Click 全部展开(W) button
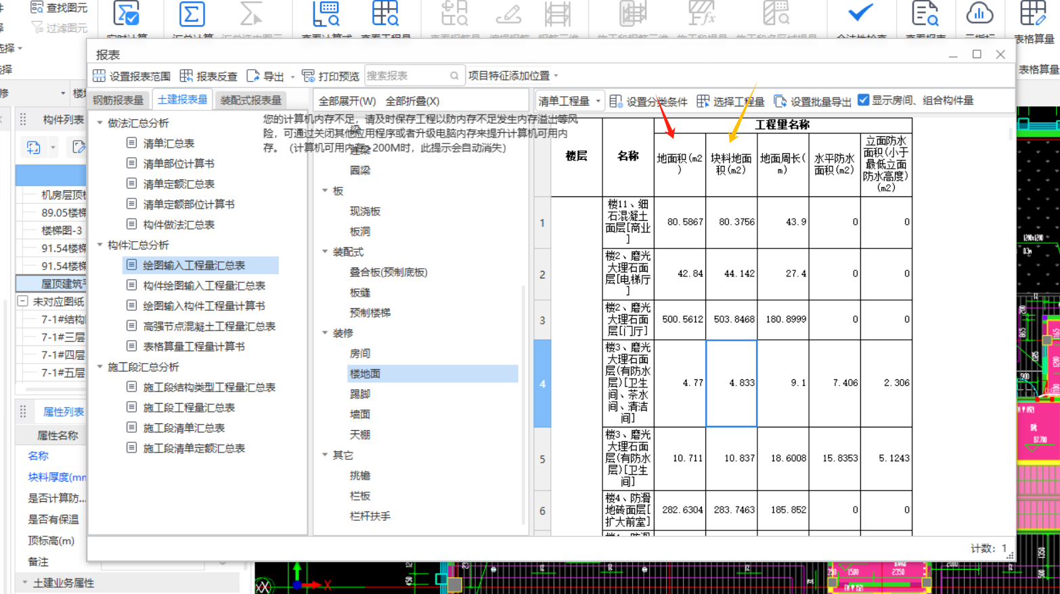 pos(347,101)
